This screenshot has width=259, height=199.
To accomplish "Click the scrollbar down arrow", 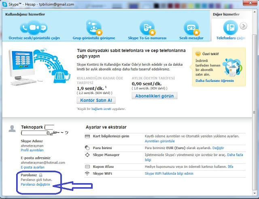I will coord(255,193).
